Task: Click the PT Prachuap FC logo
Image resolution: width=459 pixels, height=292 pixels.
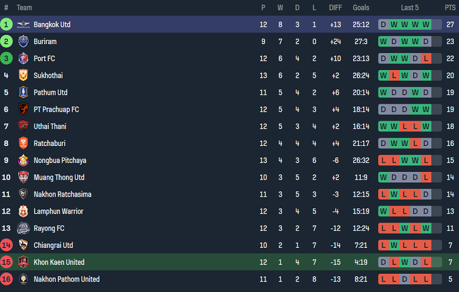Action: coord(24,109)
